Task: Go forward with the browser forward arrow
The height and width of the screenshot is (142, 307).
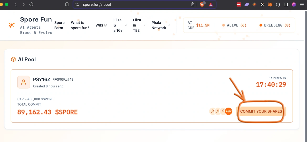Action: [24, 4]
